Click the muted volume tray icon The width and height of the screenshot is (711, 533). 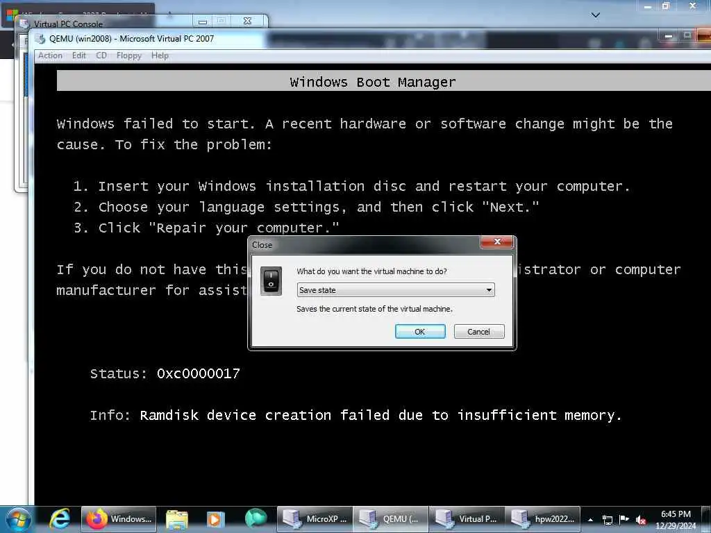(641, 520)
